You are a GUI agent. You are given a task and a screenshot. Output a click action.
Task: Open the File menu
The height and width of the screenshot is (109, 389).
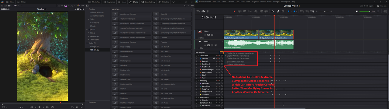click(215, 2)
